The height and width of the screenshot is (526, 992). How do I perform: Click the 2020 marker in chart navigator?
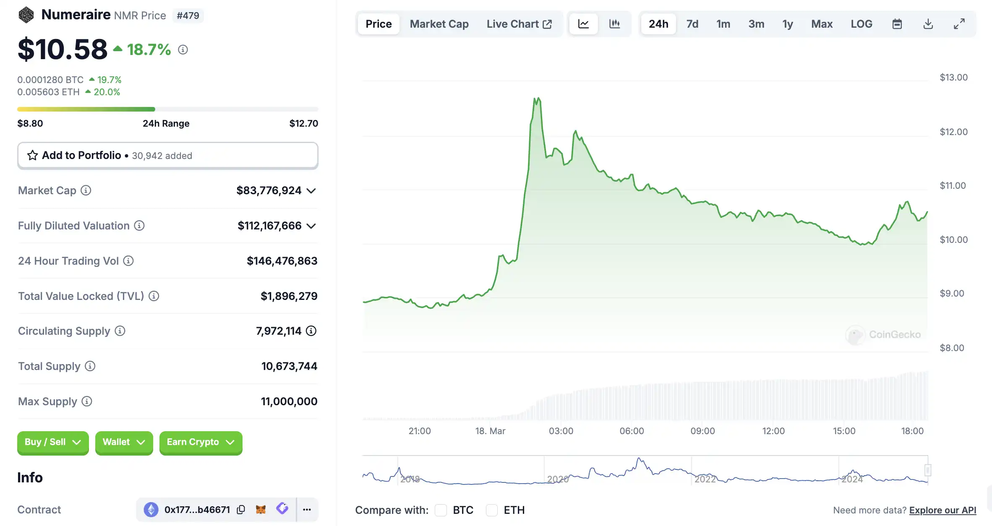tap(558, 479)
